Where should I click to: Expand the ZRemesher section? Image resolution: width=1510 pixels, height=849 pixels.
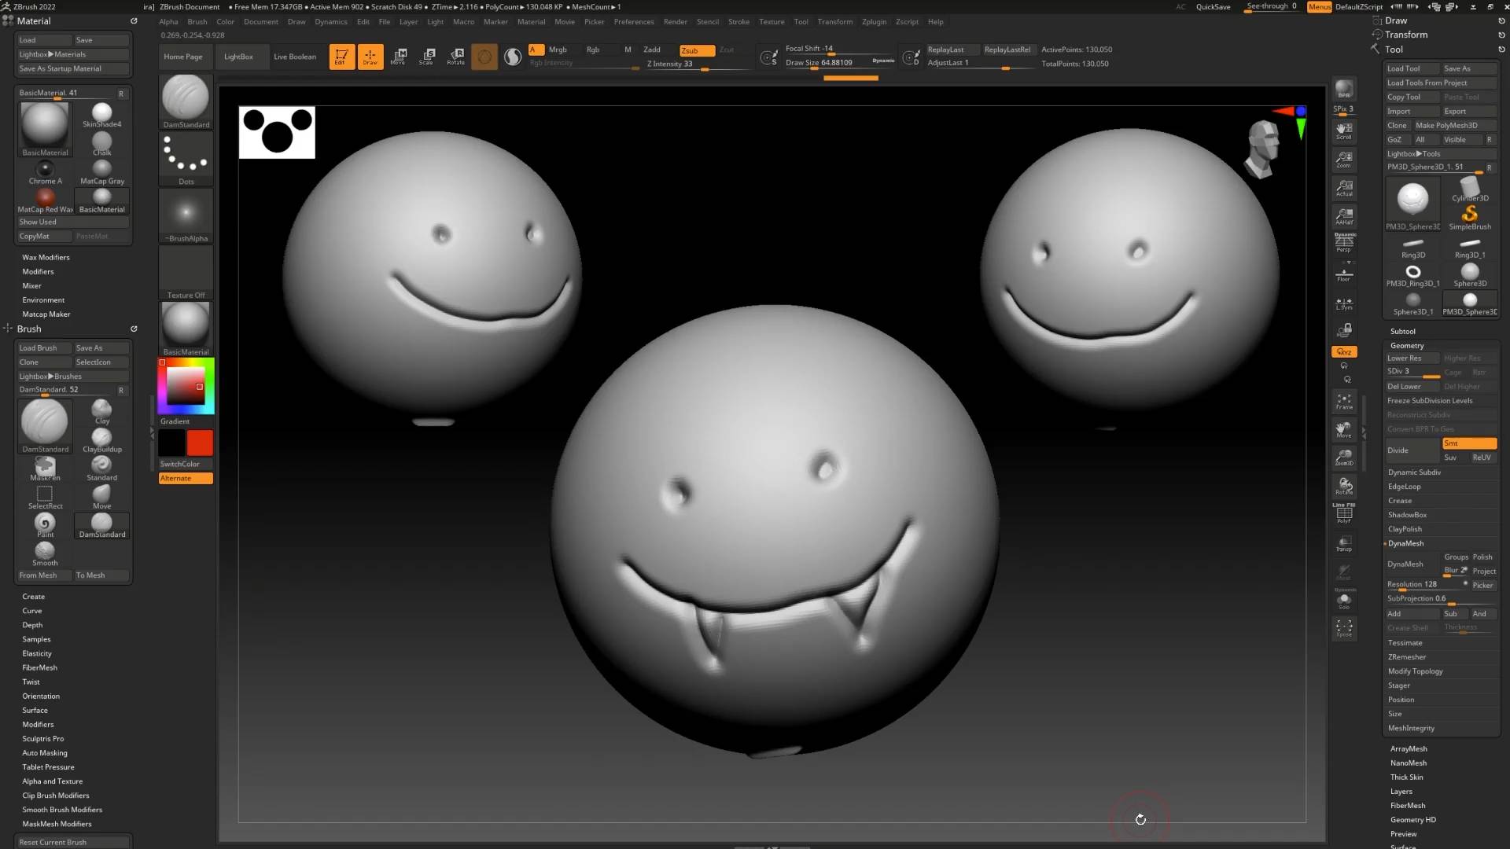coord(1407,657)
